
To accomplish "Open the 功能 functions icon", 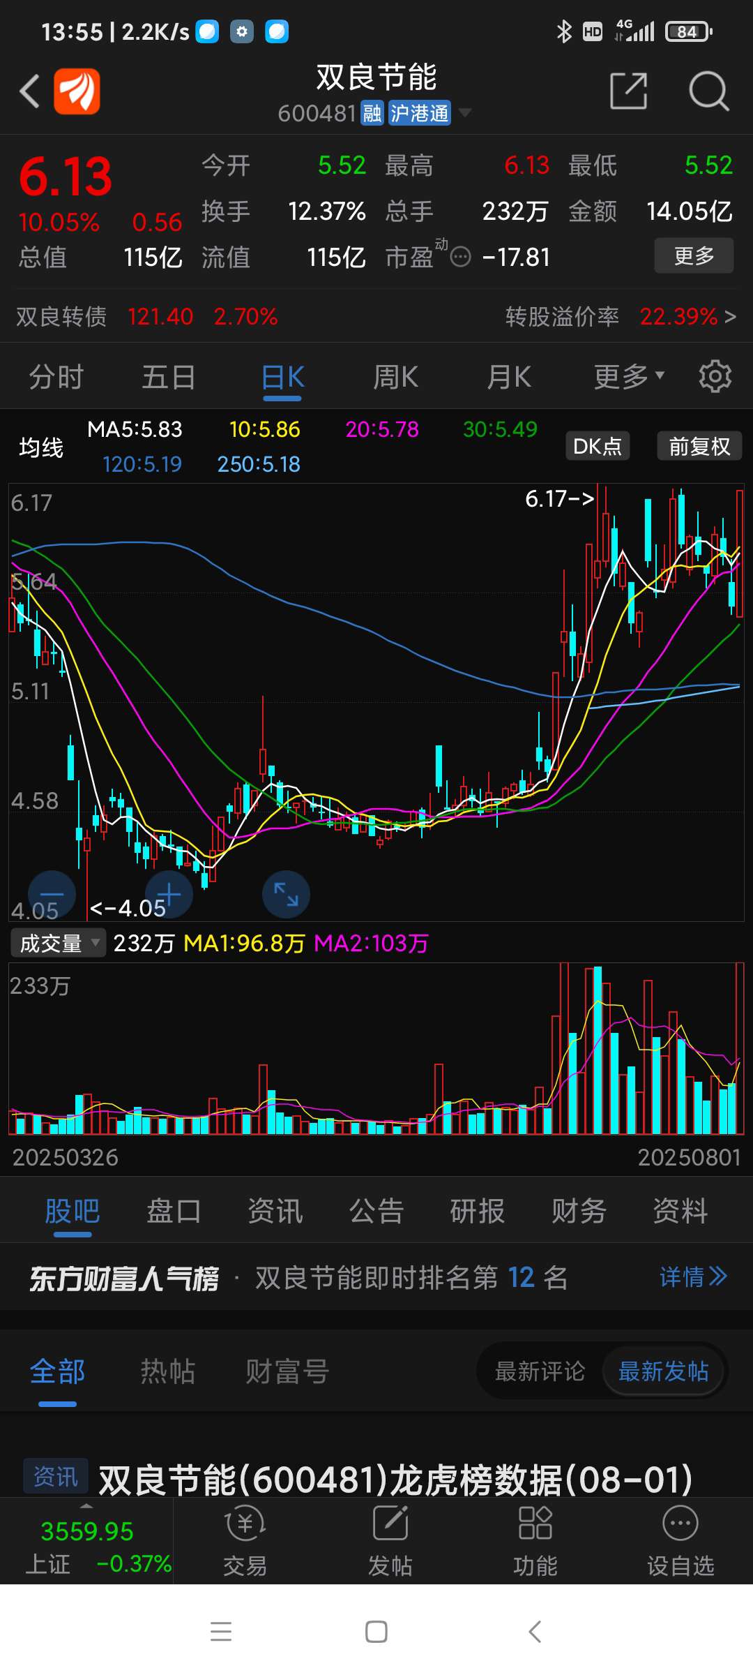I will click(x=535, y=1541).
